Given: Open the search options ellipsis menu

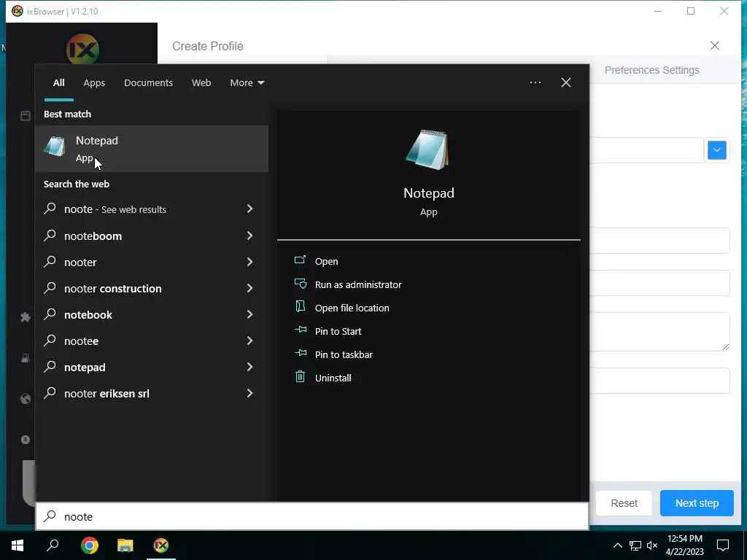Looking at the screenshot, I should click(x=535, y=82).
